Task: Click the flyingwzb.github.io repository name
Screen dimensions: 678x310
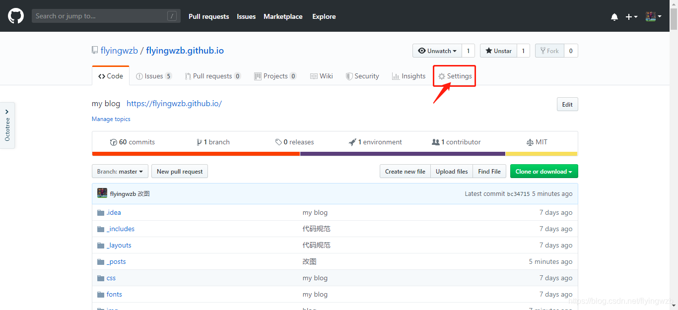Action: [x=185, y=51]
